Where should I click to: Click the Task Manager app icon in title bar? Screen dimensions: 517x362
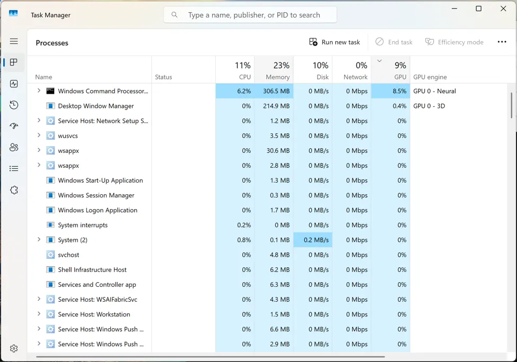coord(13,13)
